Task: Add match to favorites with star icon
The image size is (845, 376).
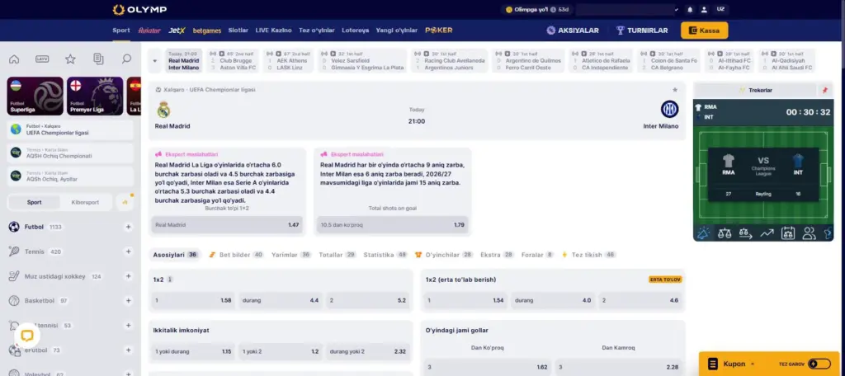Action: 675,90
